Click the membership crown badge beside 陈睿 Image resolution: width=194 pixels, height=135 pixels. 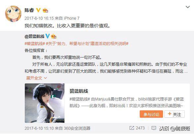click(x=45, y=10)
